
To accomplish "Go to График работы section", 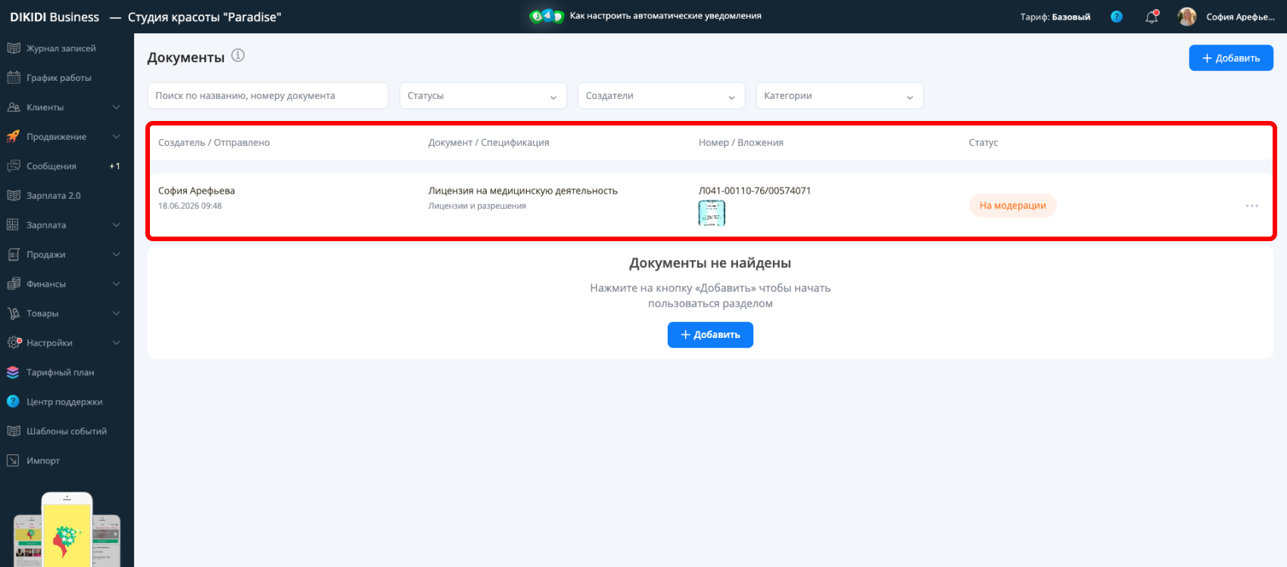I will (59, 78).
